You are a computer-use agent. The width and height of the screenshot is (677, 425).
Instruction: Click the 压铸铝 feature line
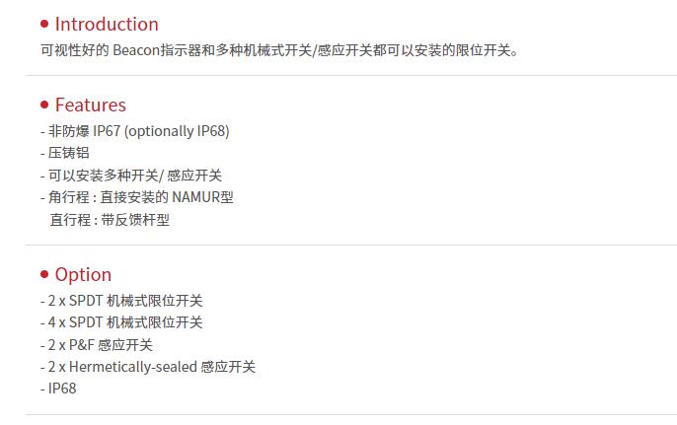pyautogui.click(x=65, y=153)
